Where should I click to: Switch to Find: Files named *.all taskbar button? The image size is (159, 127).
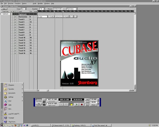tap(101, 125)
